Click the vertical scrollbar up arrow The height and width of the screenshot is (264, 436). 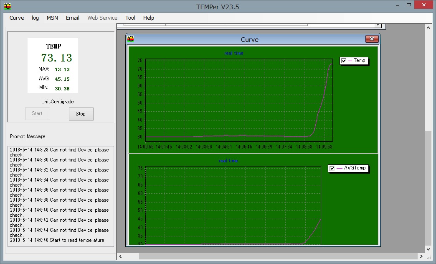(x=428, y=27)
